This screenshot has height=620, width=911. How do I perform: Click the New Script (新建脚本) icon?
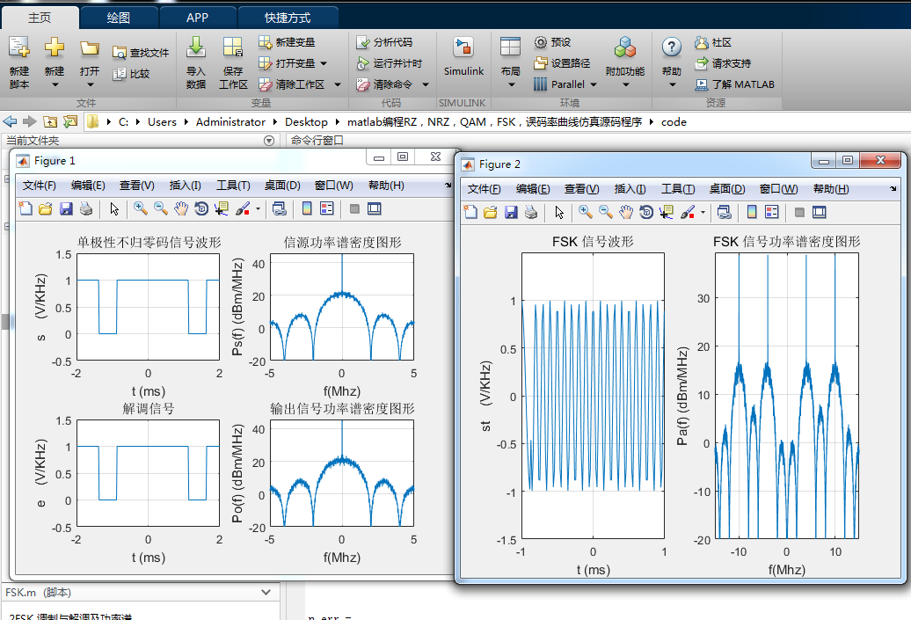19,47
